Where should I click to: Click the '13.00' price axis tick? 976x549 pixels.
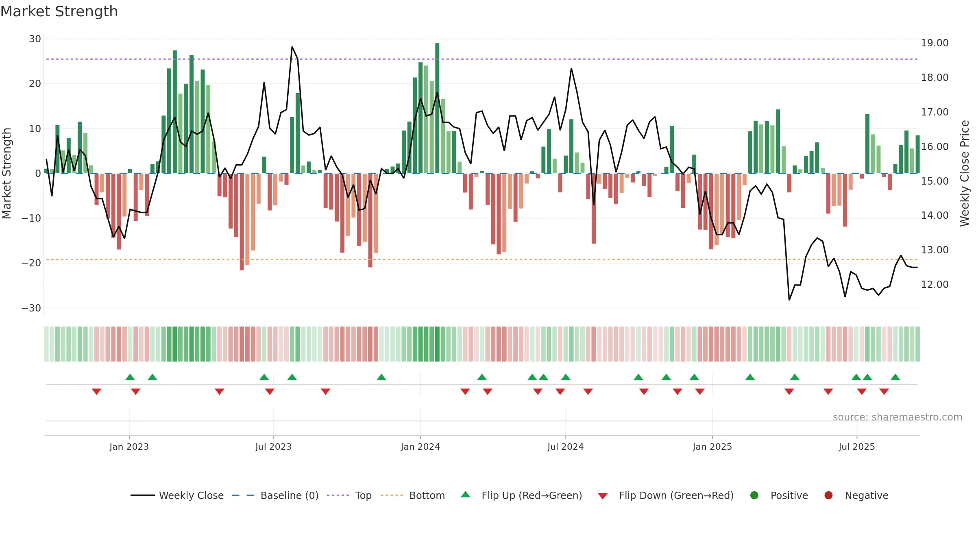point(935,250)
